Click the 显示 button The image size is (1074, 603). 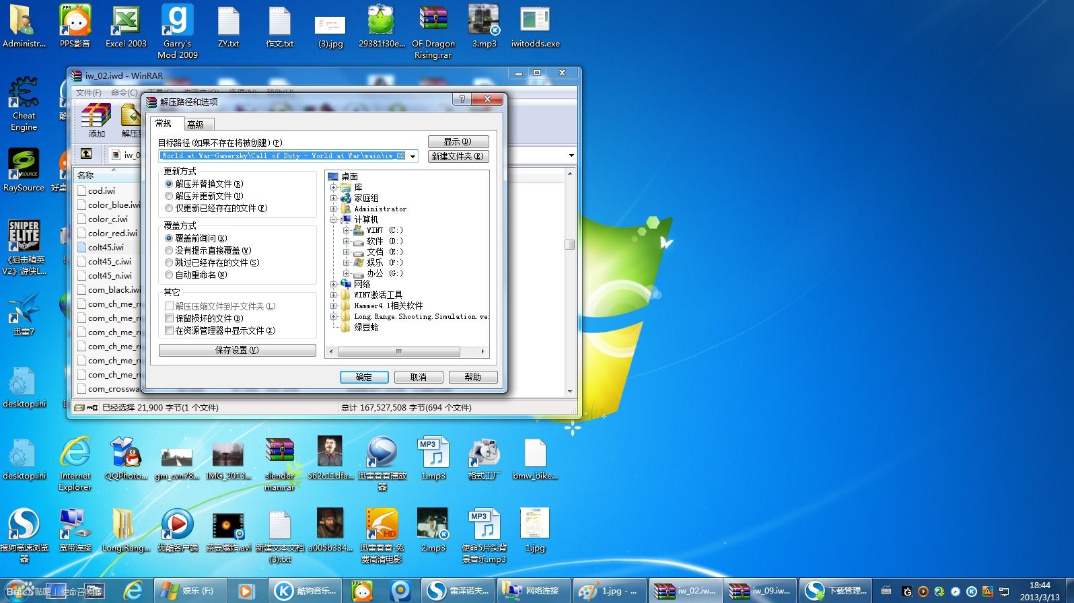(x=458, y=142)
